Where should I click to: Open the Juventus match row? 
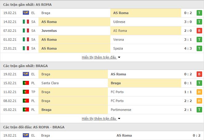tap(102, 31)
